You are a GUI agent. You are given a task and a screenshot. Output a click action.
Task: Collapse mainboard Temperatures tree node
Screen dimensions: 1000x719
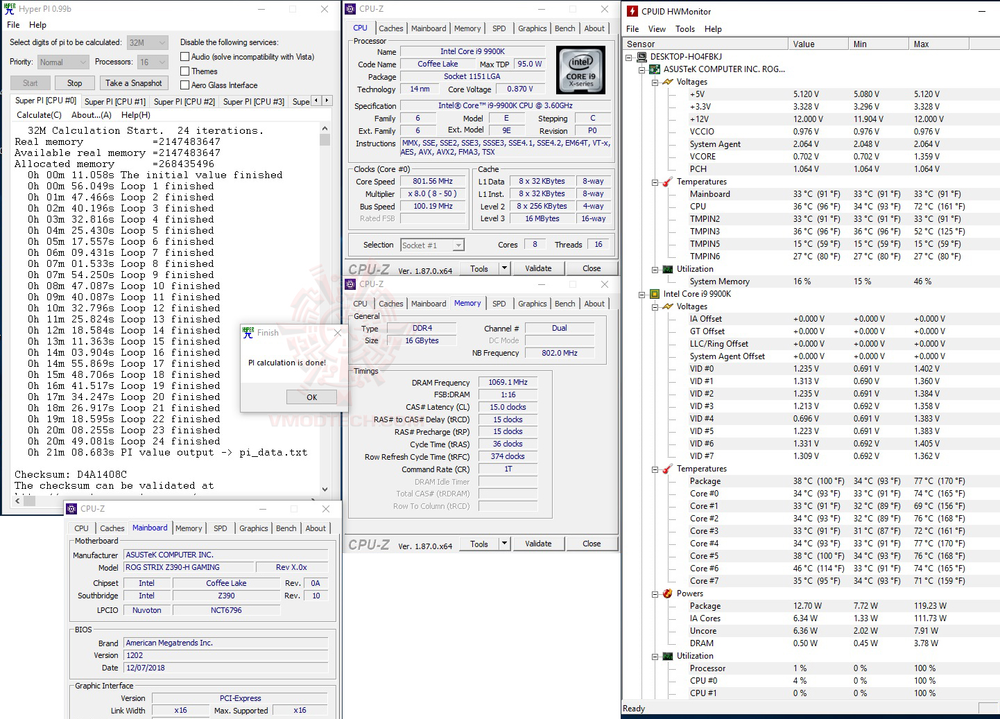click(x=654, y=182)
